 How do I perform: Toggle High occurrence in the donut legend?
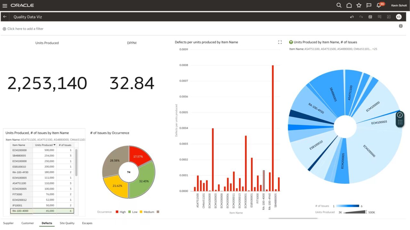(x=120, y=212)
